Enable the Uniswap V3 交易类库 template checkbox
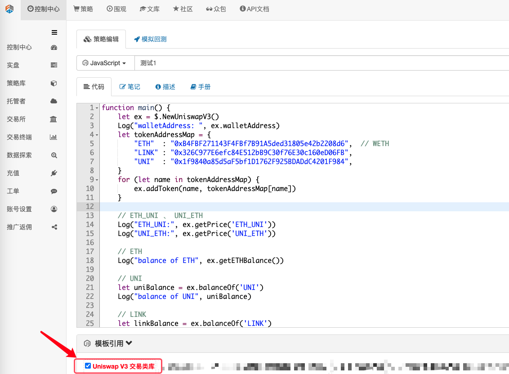This screenshot has width=509, height=374. (x=88, y=365)
